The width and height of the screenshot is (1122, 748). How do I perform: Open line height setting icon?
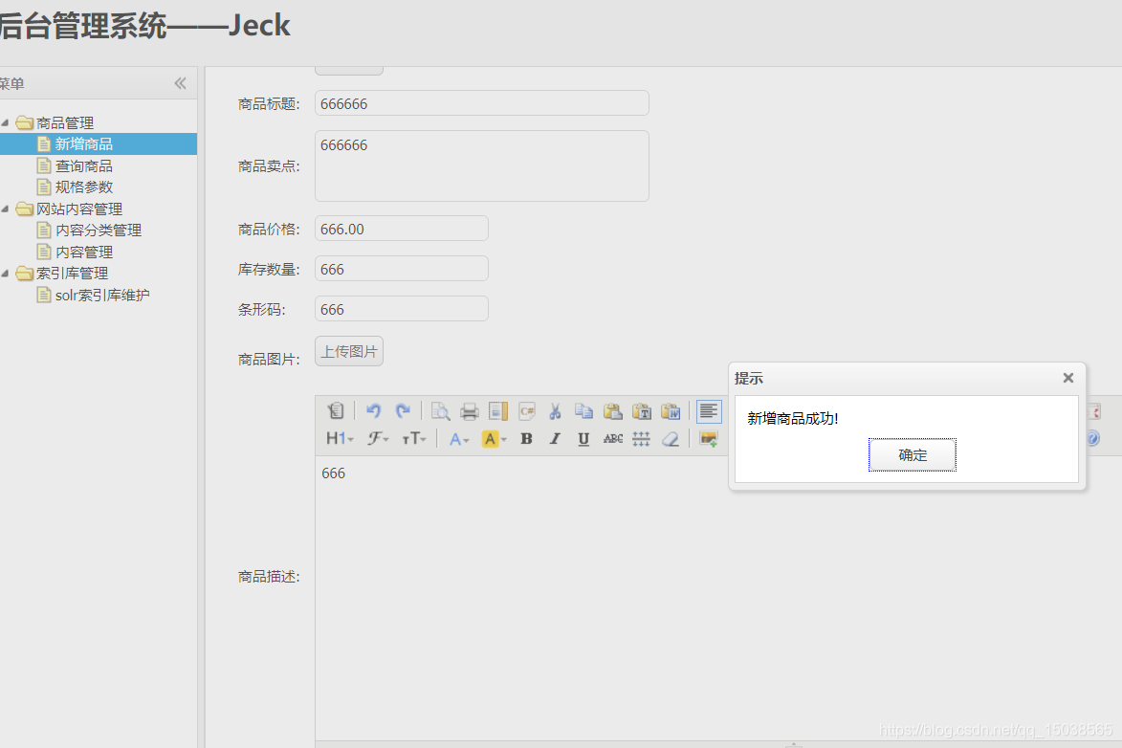click(x=641, y=439)
